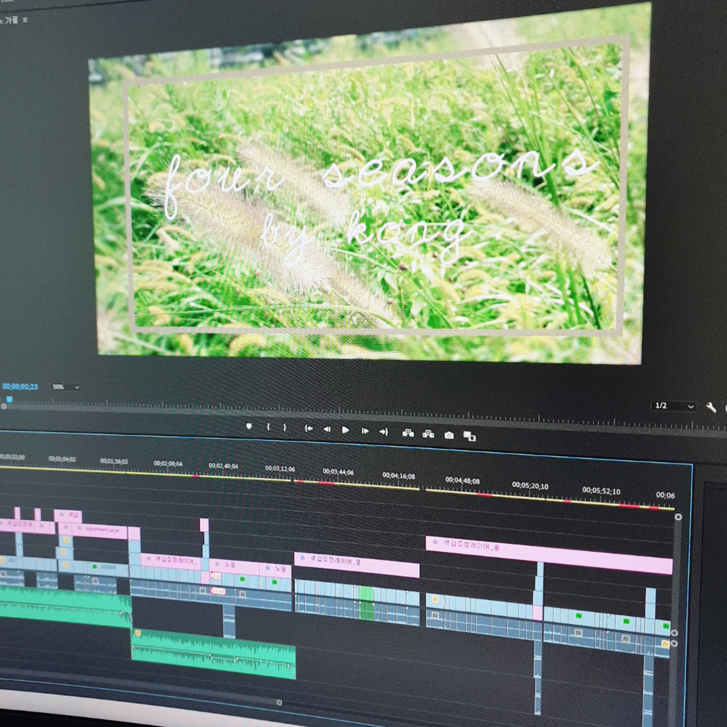The image size is (727, 727).
Task: Toggle the Comparison View icon
Action: [470, 437]
